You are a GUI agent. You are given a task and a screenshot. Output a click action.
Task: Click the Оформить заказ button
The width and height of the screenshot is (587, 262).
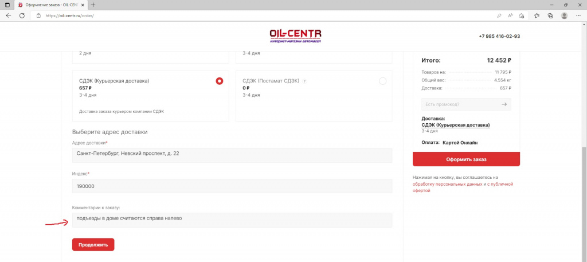tap(465, 159)
